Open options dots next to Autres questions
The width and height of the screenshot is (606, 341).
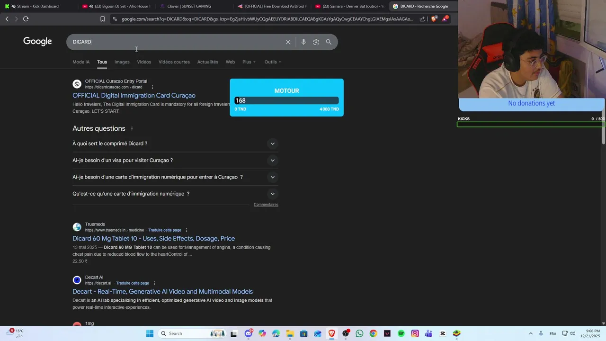[x=132, y=129]
